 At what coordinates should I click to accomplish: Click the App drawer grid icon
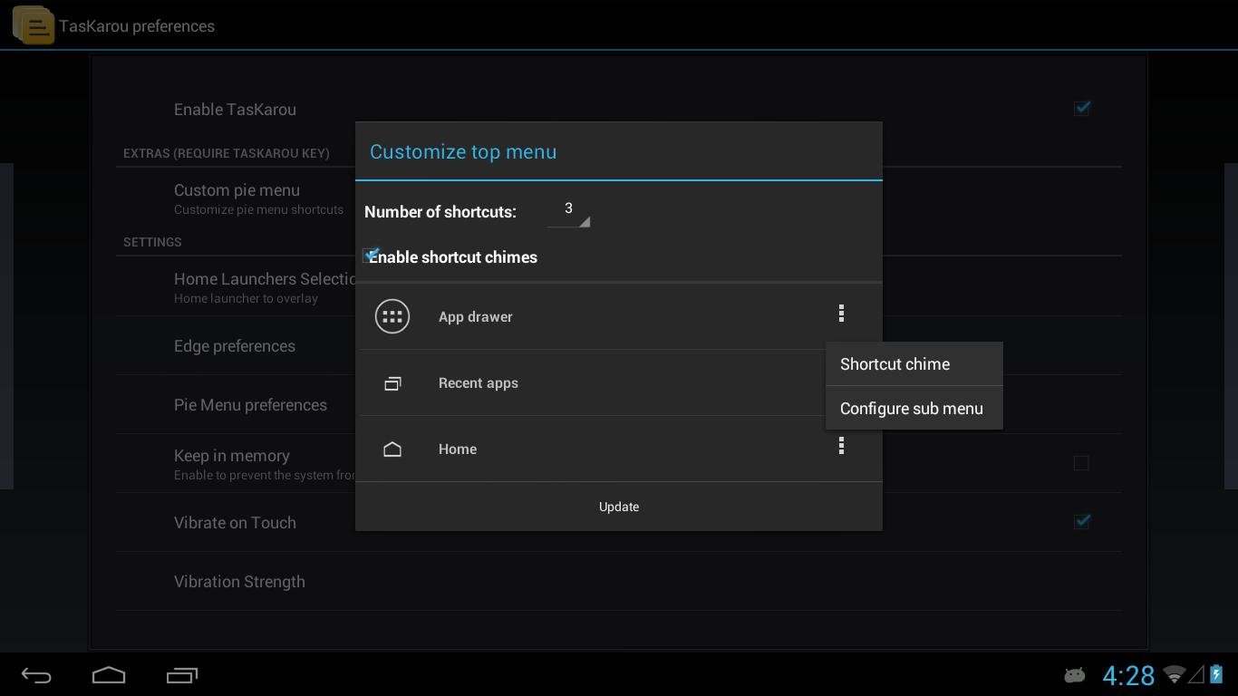(x=392, y=316)
